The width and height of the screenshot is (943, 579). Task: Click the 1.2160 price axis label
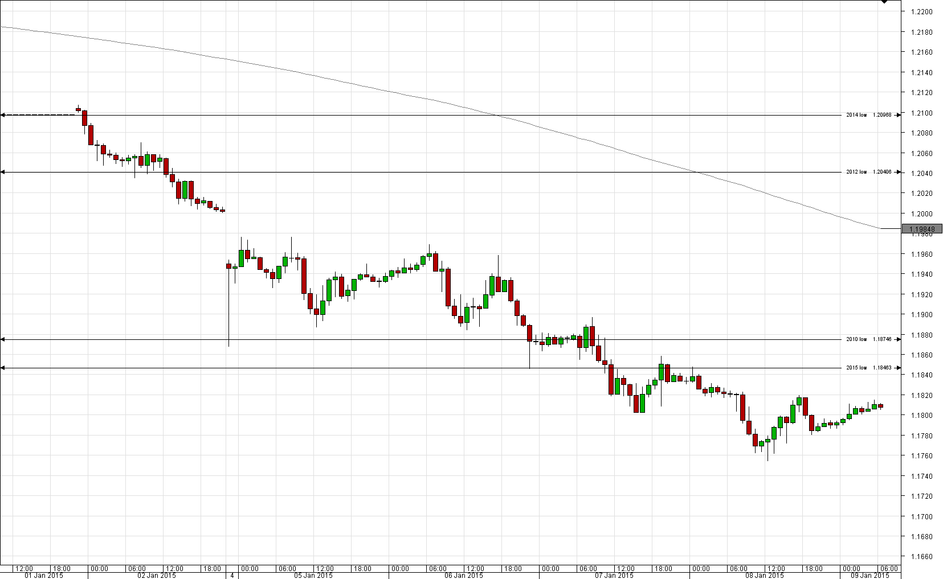922,52
